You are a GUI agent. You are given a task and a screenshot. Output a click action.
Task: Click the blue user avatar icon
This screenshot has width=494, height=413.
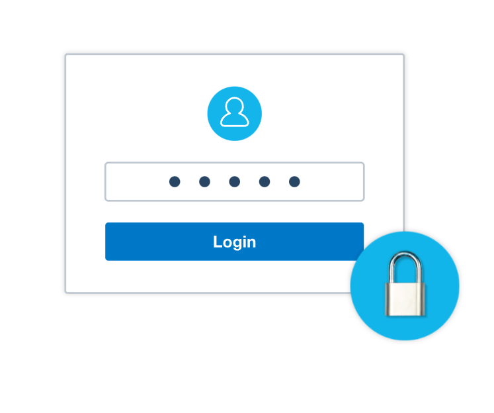pyautogui.click(x=234, y=113)
